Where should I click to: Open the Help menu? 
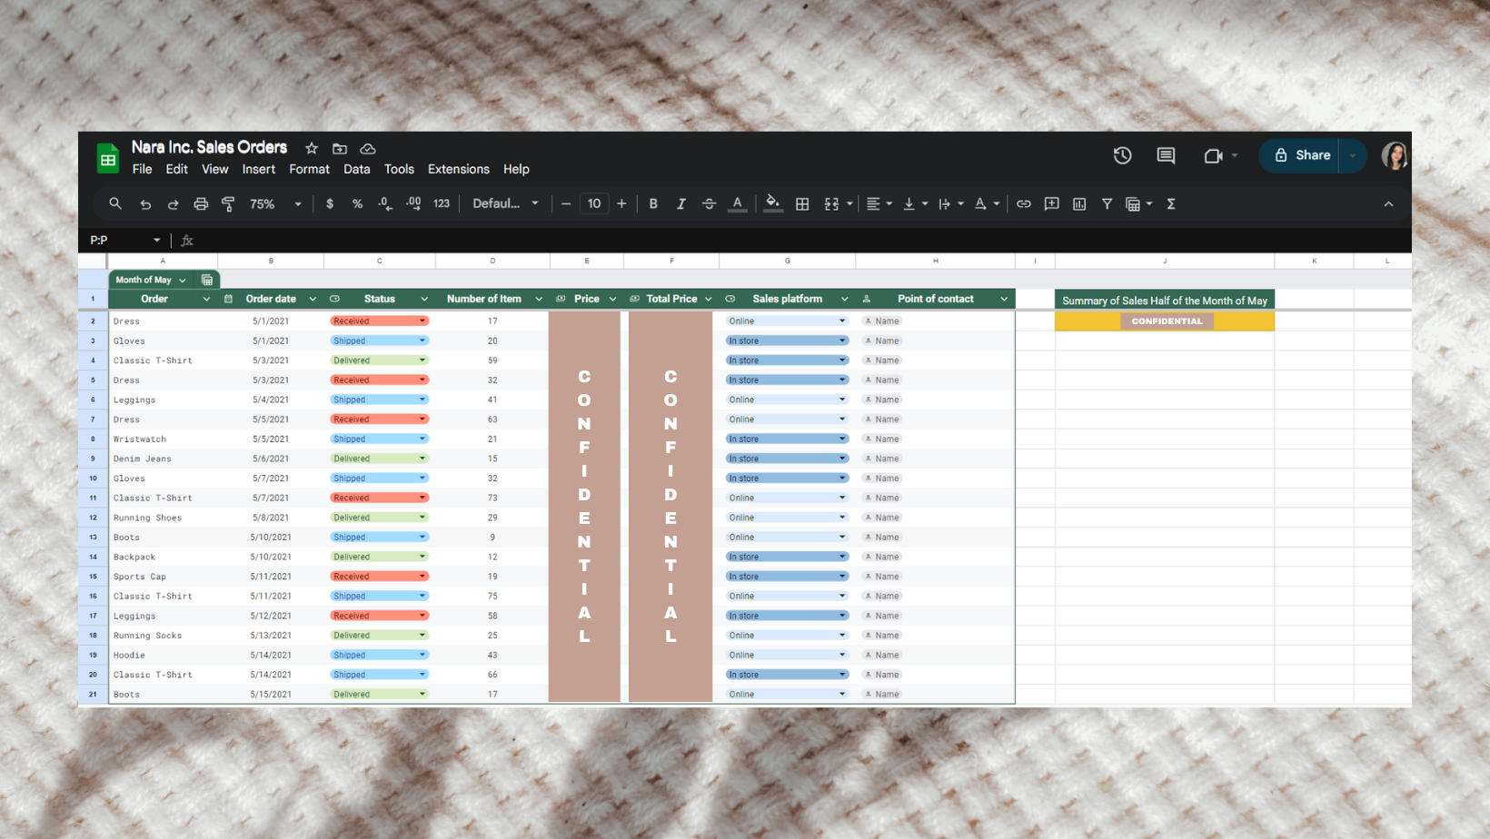(x=516, y=170)
